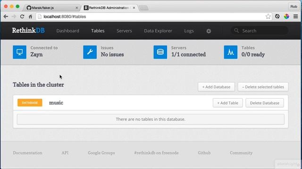The height and width of the screenshot is (169, 302).
Task: Click the Issues wrench icon
Action: (90, 52)
